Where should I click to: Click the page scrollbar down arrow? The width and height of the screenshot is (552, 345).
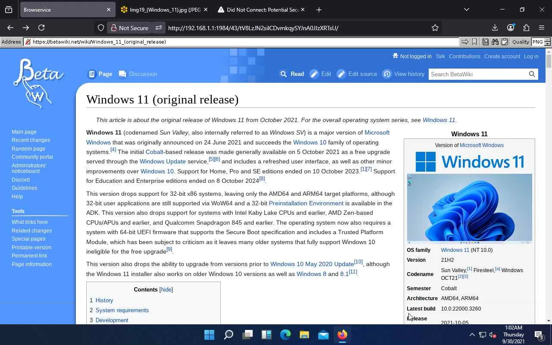(549, 320)
